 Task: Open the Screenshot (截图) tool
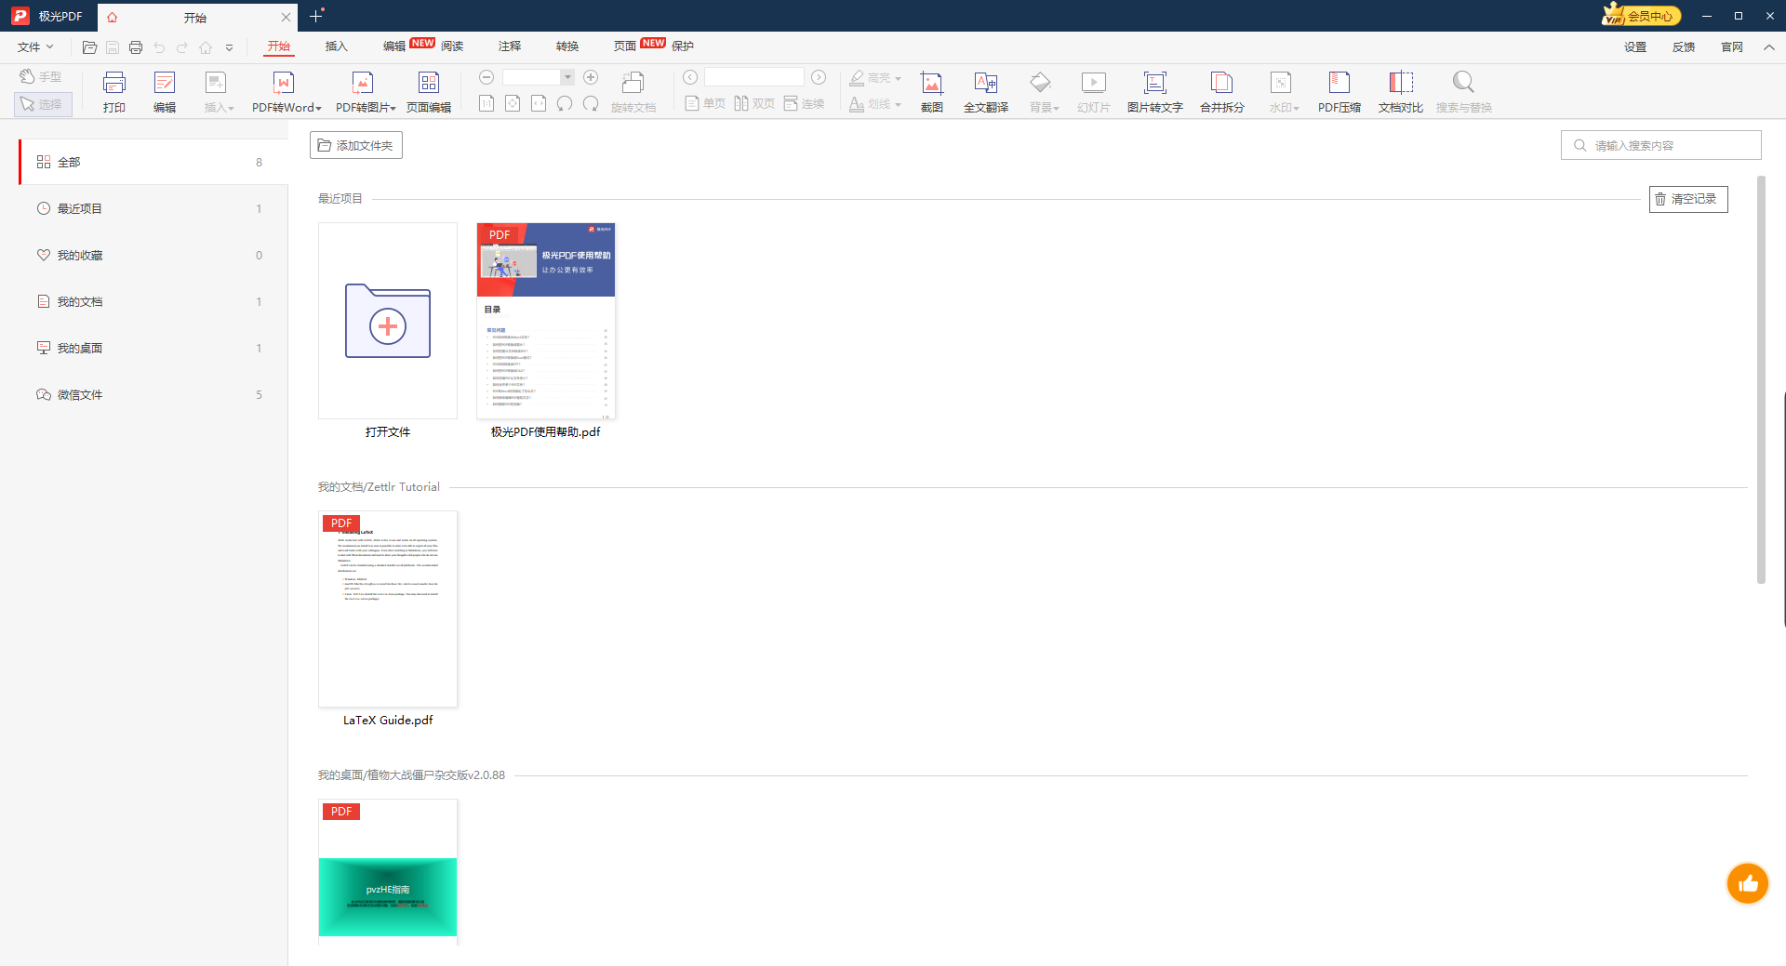click(931, 91)
